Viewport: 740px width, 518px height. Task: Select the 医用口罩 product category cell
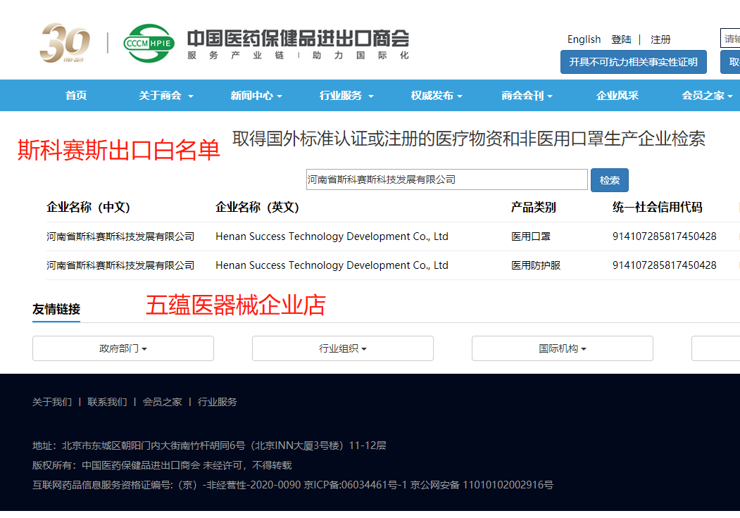[x=530, y=236]
